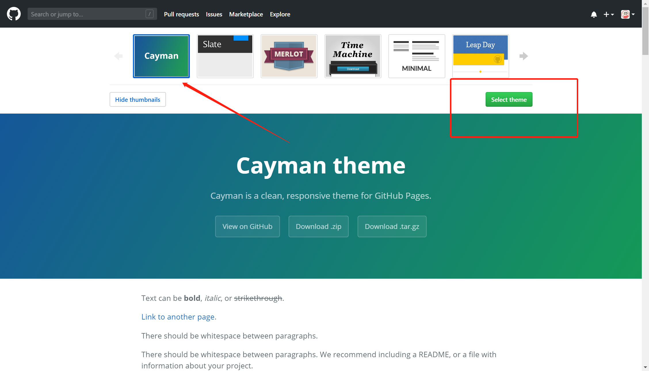Click the GitHub Octocat logo
The width and height of the screenshot is (649, 371).
point(14,14)
